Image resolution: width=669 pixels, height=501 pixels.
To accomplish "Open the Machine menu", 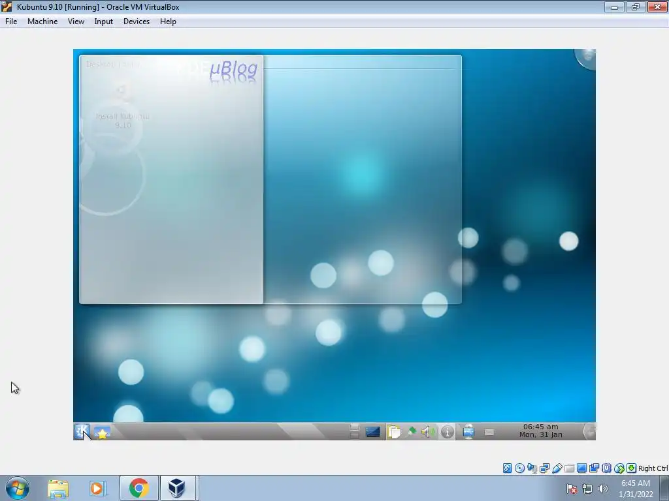I will click(x=42, y=22).
